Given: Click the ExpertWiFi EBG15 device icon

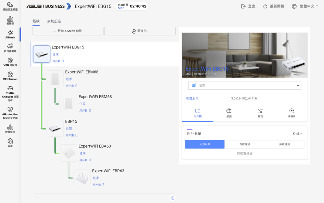Looking at the screenshot, I should tap(41, 54).
